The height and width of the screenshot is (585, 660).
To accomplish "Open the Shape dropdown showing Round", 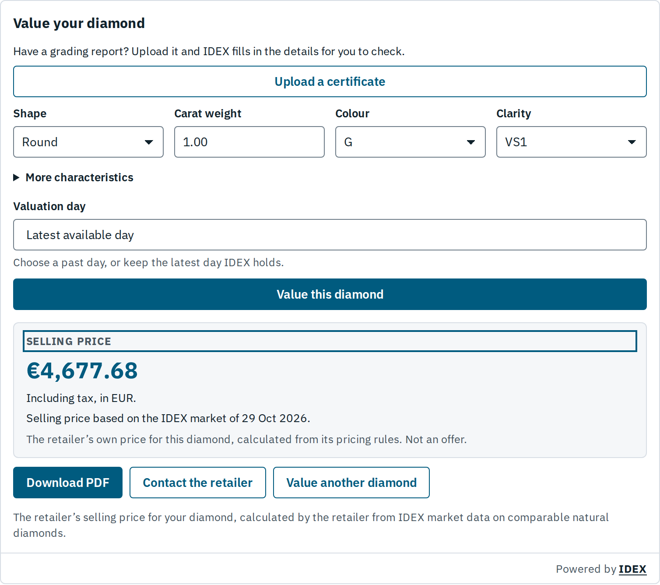I will (x=88, y=142).
